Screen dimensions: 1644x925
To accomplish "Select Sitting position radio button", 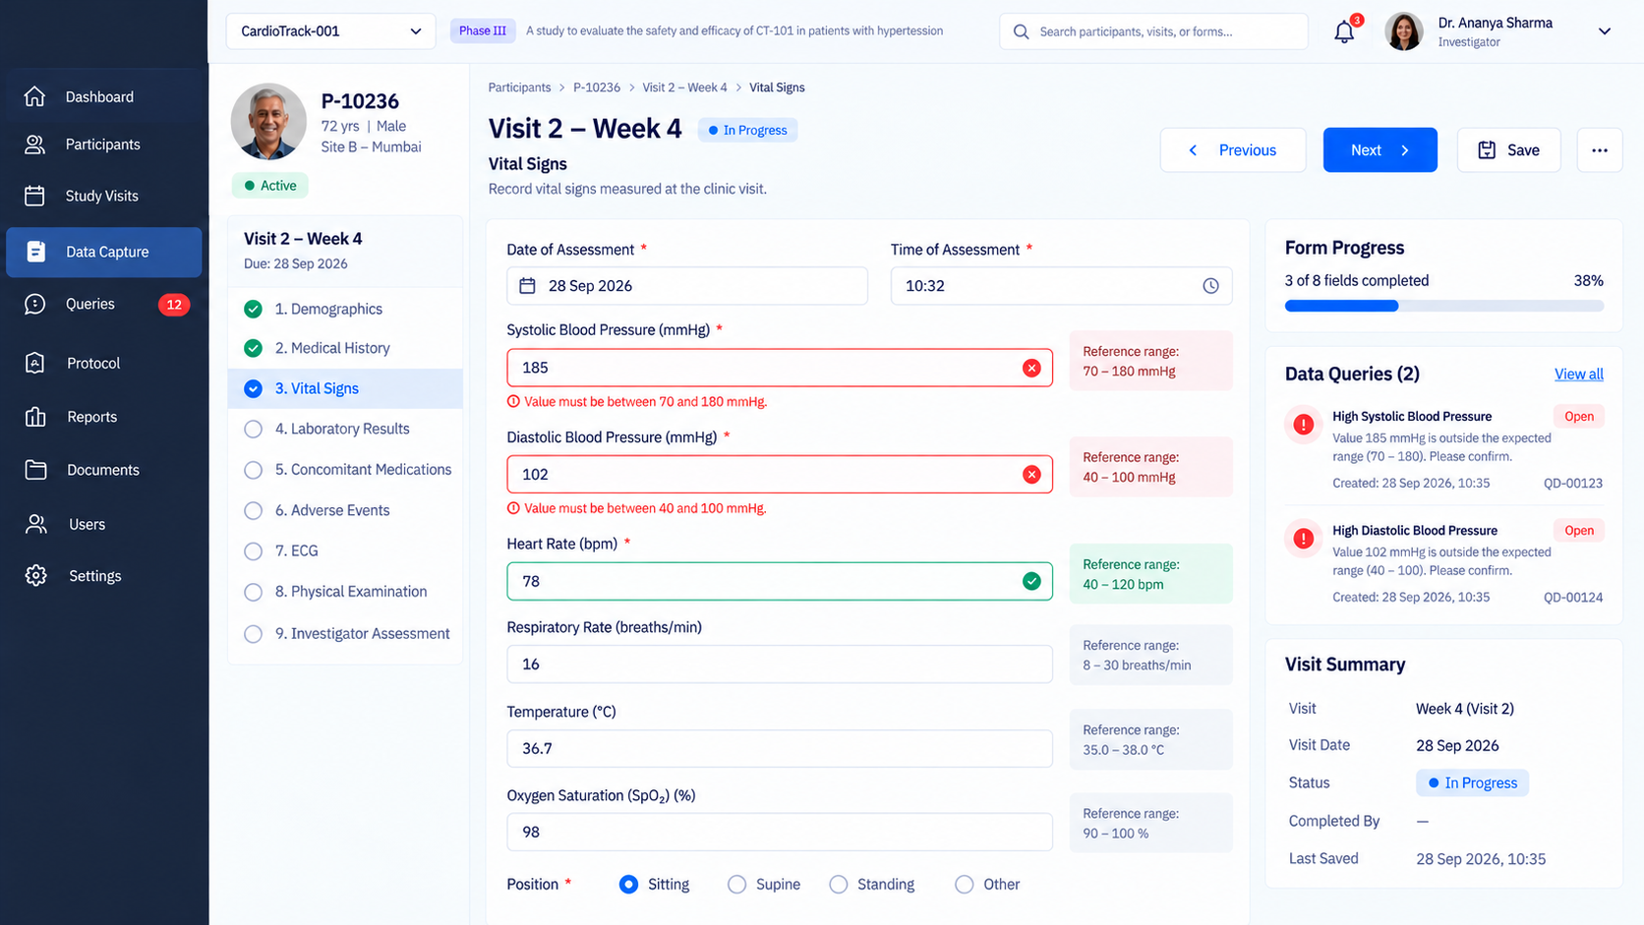I will (x=628, y=885).
